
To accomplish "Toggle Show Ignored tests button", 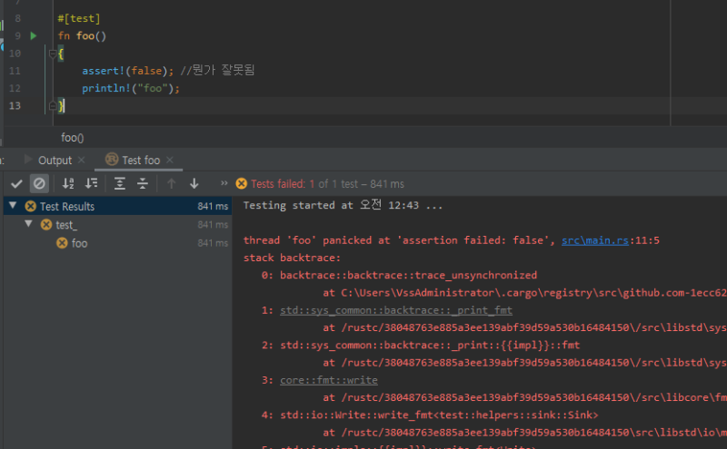I will [x=39, y=183].
